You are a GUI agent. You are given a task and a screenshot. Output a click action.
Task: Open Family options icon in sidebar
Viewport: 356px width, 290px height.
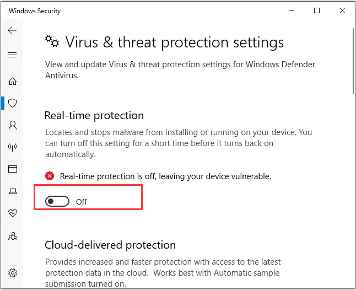pyautogui.click(x=13, y=236)
